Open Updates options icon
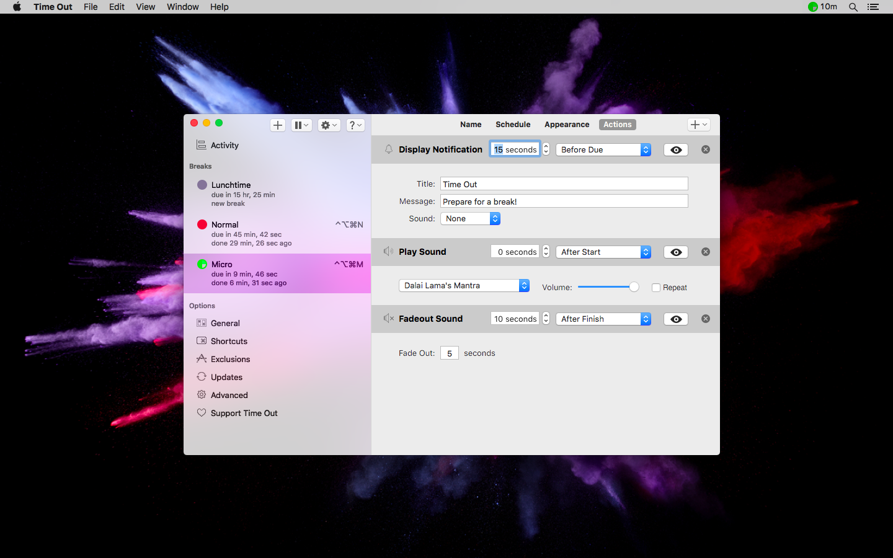 (x=202, y=376)
